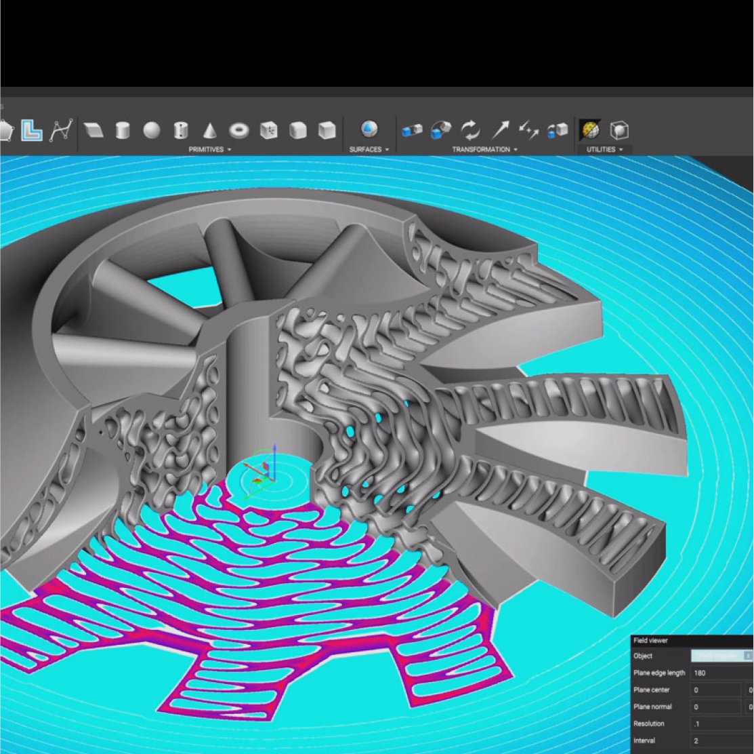Screen dimensions: 754x754
Task: Create a sphere primitive
Action: pyautogui.click(x=152, y=130)
